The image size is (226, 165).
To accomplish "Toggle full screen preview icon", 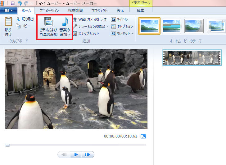I will tap(143, 136).
